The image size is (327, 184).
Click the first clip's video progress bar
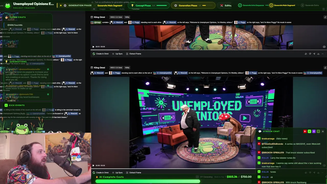(x=209, y=50)
